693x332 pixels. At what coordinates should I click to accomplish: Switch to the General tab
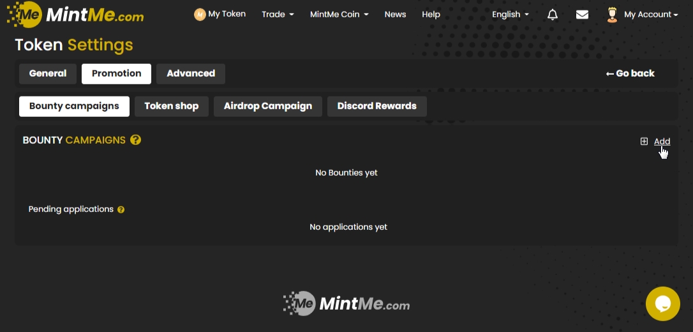click(x=48, y=73)
